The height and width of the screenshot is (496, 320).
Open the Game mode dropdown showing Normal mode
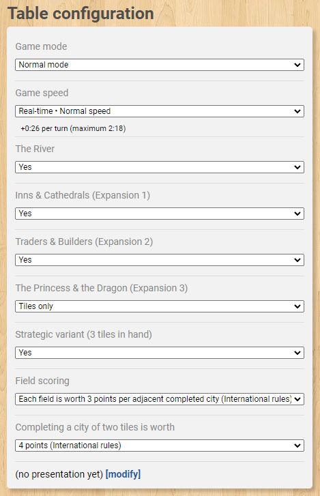[x=160, y=65]
